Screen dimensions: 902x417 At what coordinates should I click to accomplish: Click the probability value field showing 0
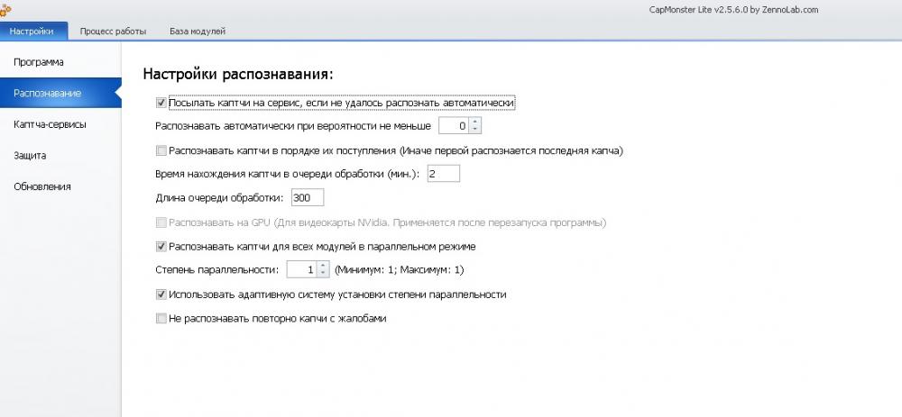454,126
